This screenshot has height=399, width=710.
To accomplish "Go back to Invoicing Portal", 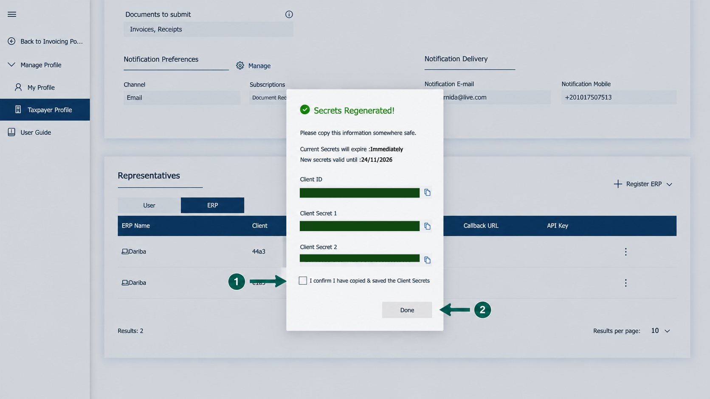I will (x=51, y=41).
